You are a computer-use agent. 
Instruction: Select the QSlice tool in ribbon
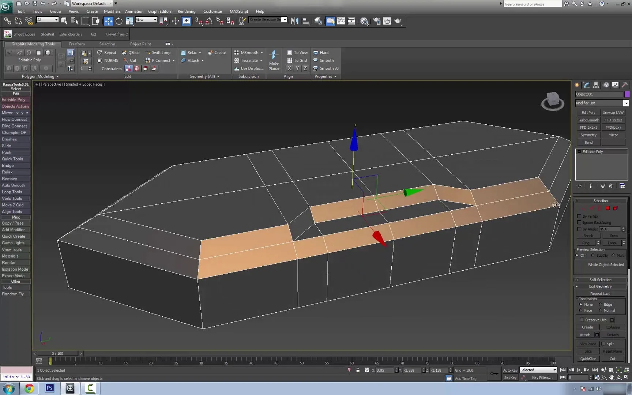131,53
